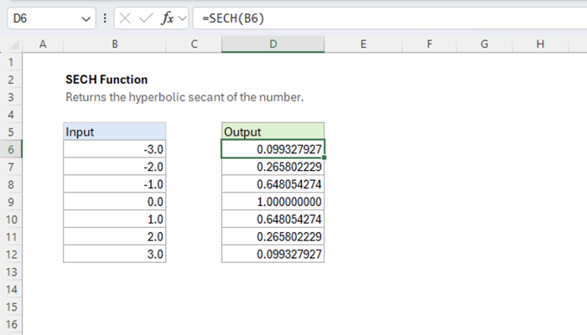This screenshot has width=587, height=335.
Task: Select row 3 header
Action: click(11, 97)
